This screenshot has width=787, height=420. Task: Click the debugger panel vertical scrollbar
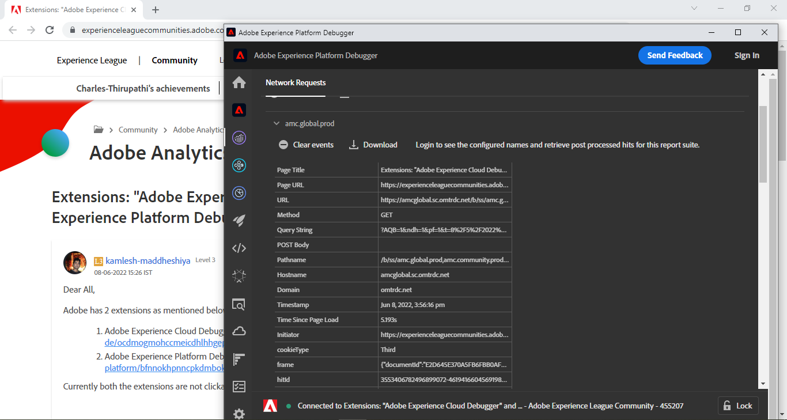763,144
